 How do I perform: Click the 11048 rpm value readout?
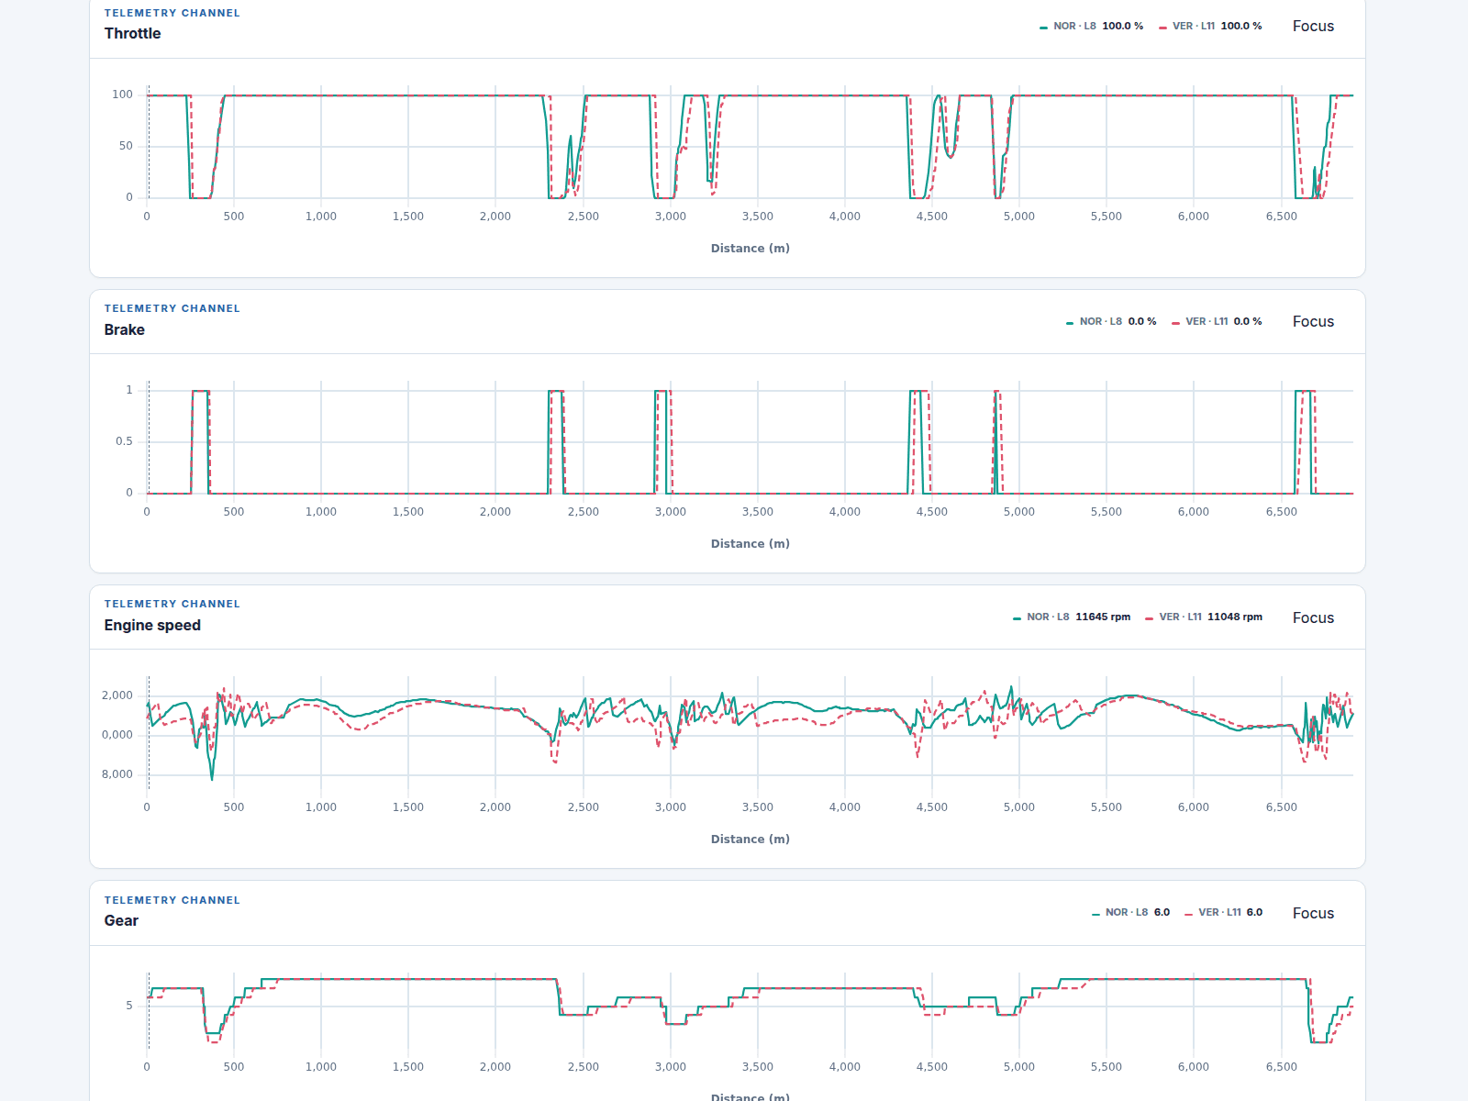(1235, 617)
